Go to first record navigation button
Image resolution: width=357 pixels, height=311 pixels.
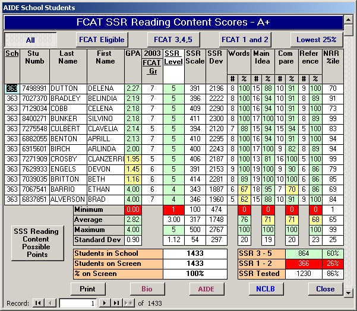[38, 303]
